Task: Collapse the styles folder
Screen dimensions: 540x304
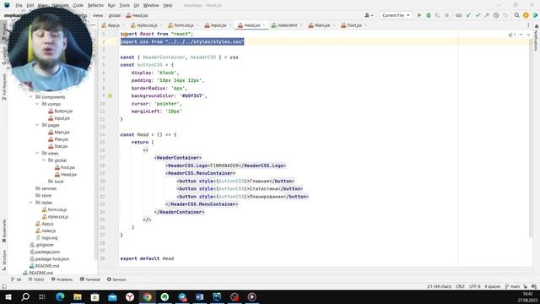Action: point(31,203)
